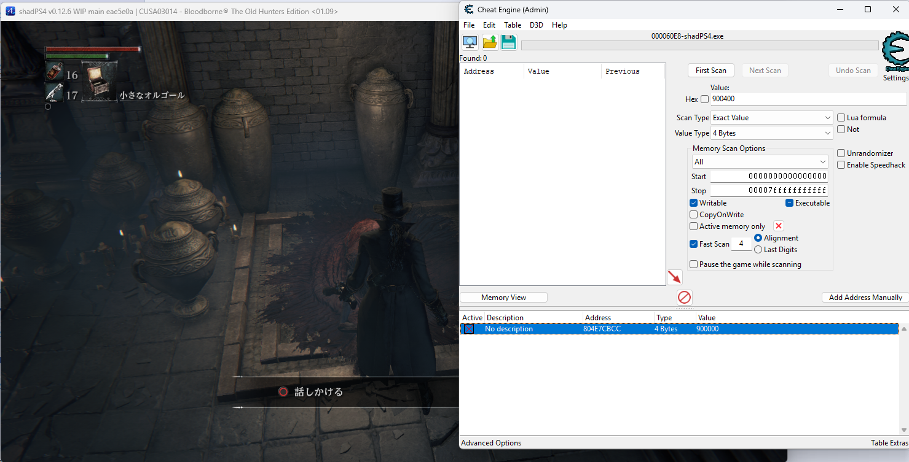This screenshot has height=462, width=909.
Task: Toggle the Active box of address 804E7CBCC
Action: point(468,329)
